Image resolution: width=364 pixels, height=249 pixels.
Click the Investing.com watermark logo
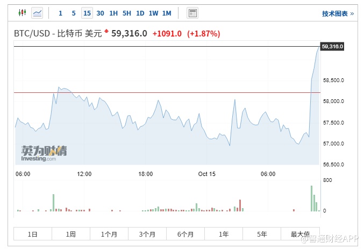tap(44, 153)
